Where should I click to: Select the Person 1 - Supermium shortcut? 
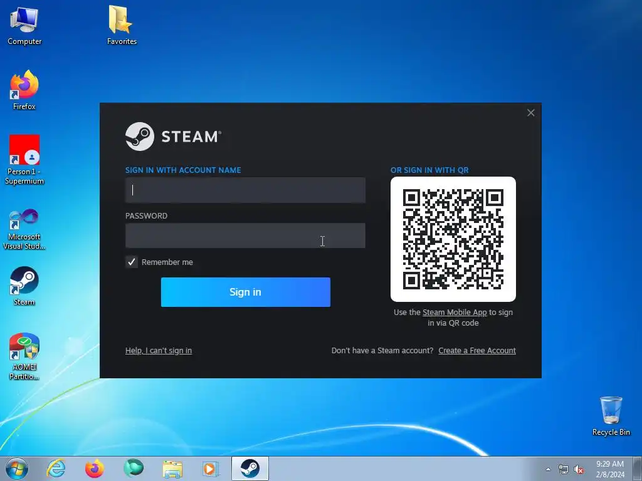tap(24, 160)
